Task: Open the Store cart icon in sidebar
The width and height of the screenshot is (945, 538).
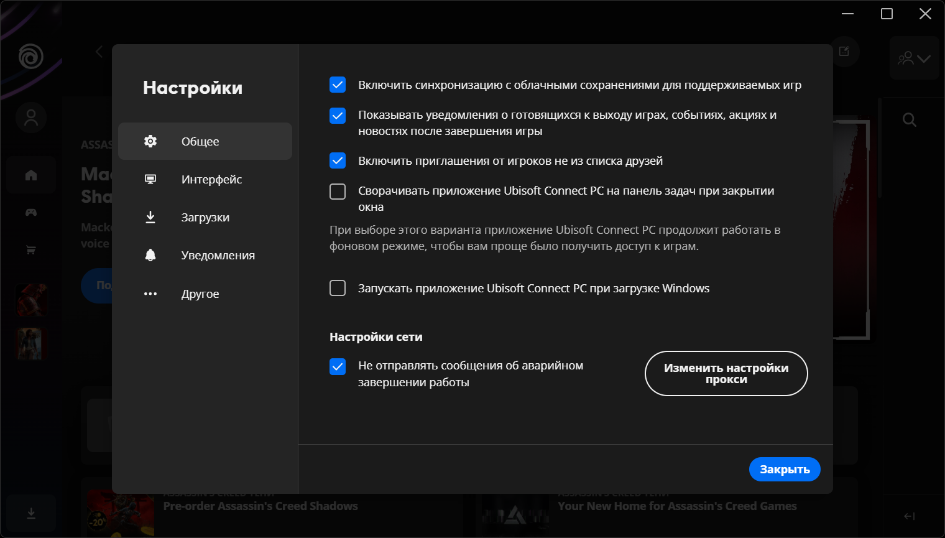Action: [x=31, y=250]
